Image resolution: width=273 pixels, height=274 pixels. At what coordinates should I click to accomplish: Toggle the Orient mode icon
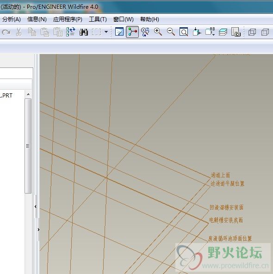(145, 32)
